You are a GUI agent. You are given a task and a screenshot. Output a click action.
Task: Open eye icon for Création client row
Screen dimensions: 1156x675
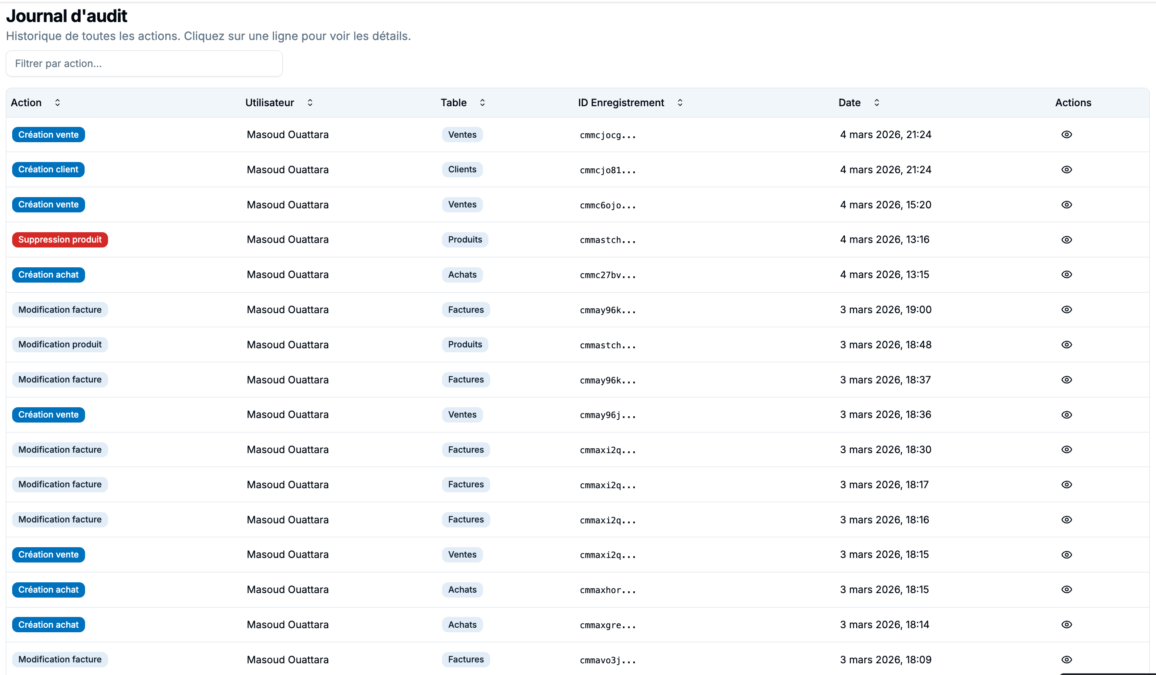1066,170
